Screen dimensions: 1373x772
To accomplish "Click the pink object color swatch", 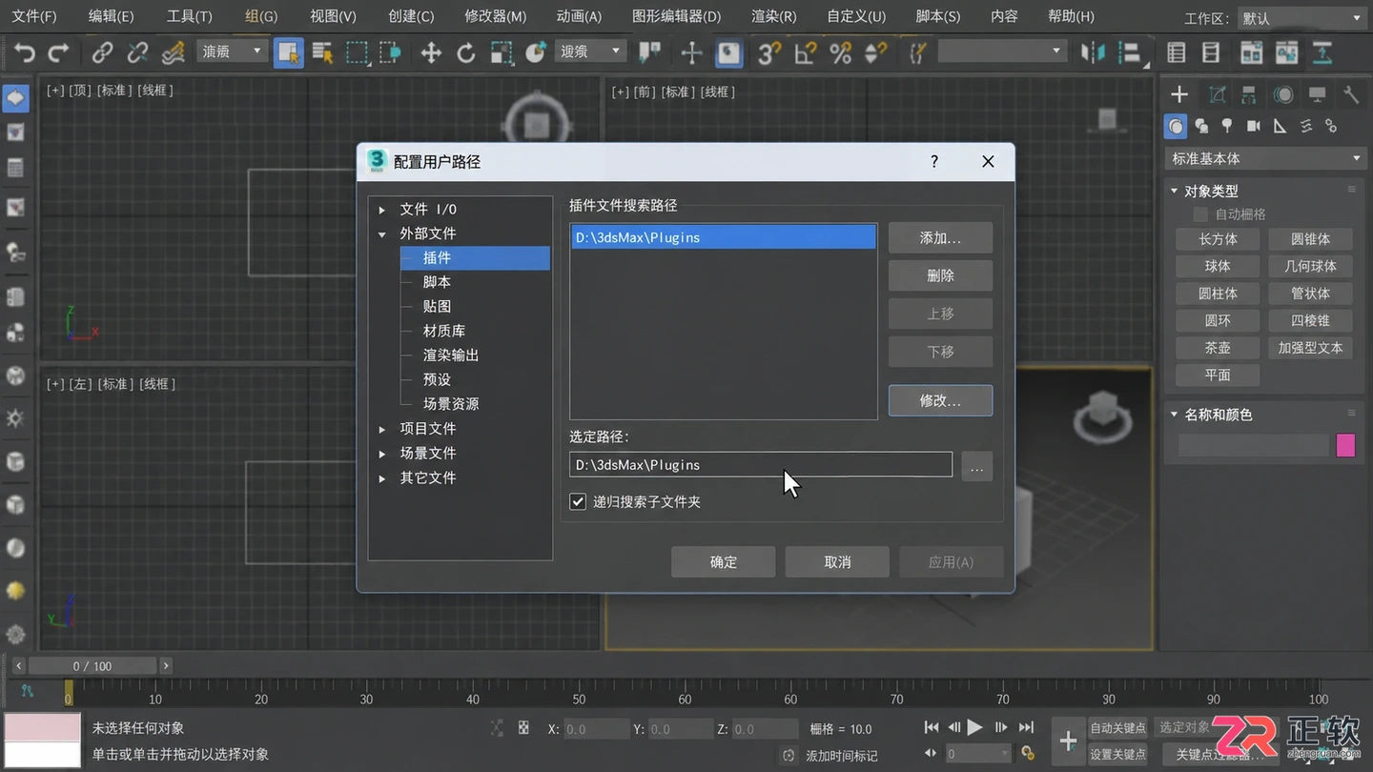I will [x=1345, y=445].
